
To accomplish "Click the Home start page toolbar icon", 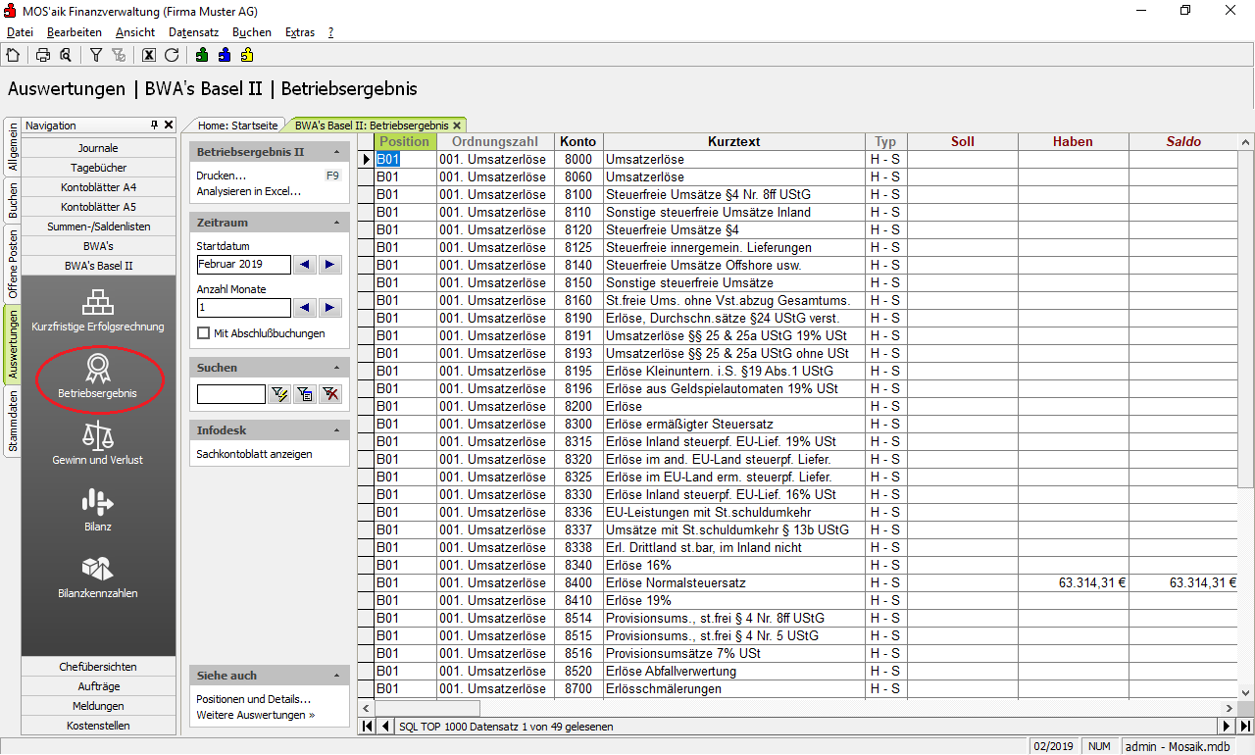I will 13,55.
